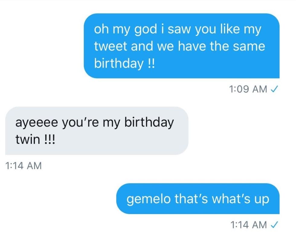Select the gray "ayeeee" received message bubble
This screenshot has width=296, height=239.
pos(97,131)
